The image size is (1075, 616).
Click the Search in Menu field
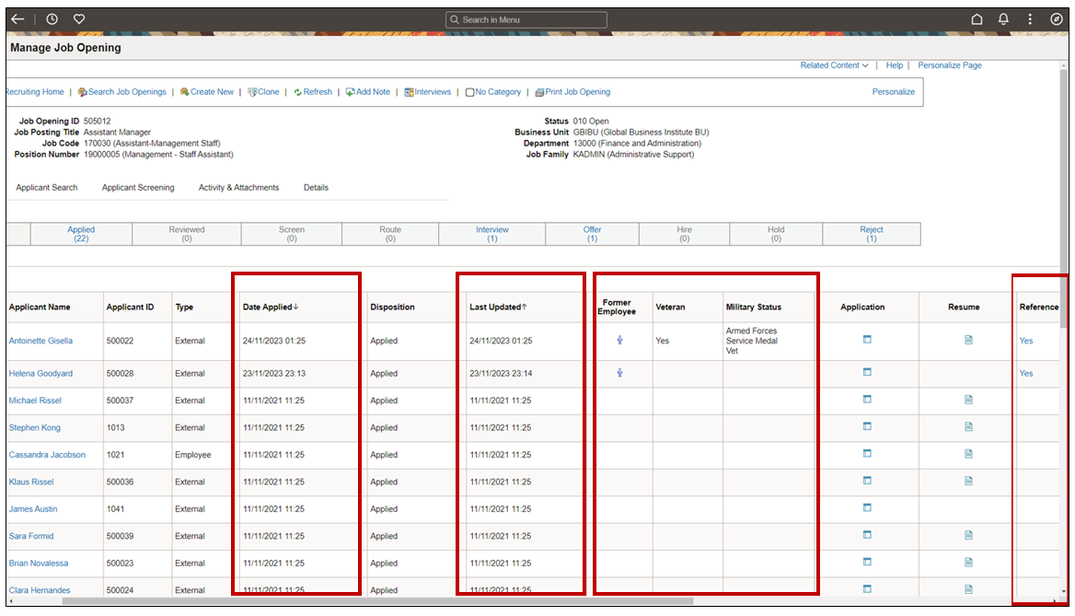526,19
